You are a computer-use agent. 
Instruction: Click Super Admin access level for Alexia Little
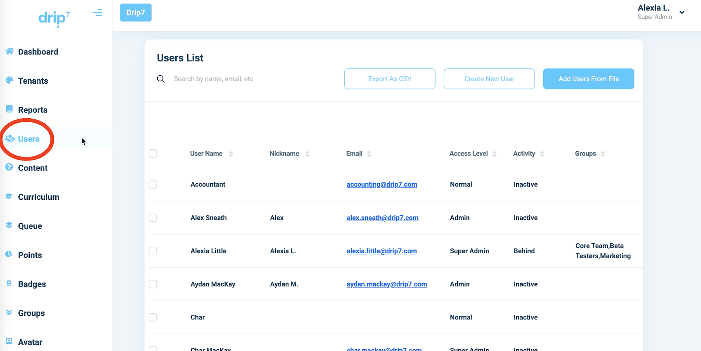coord(470,251)
